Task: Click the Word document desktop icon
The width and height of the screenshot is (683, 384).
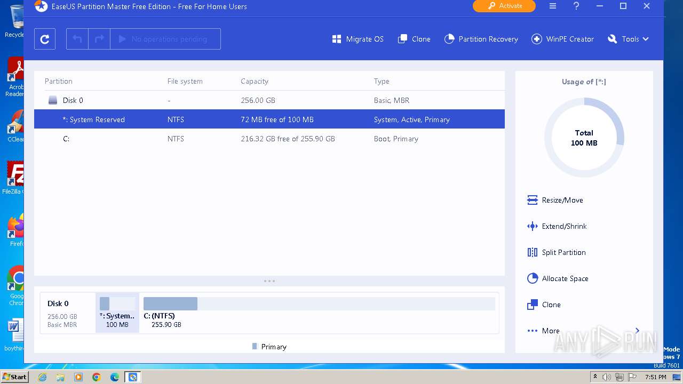Action: pyautogui.click(x=15, y=331)
